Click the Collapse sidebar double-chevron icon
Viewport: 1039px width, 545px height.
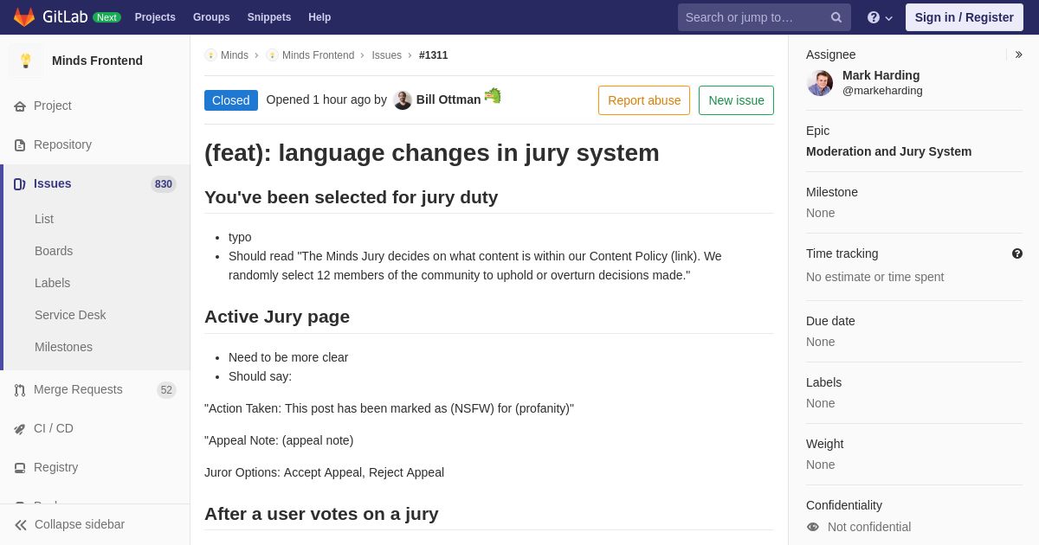point(21,525)
